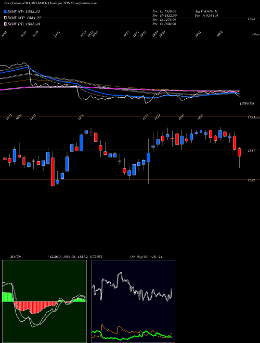Click the tall red candlestick at the chart low

[x=53, y=171]
